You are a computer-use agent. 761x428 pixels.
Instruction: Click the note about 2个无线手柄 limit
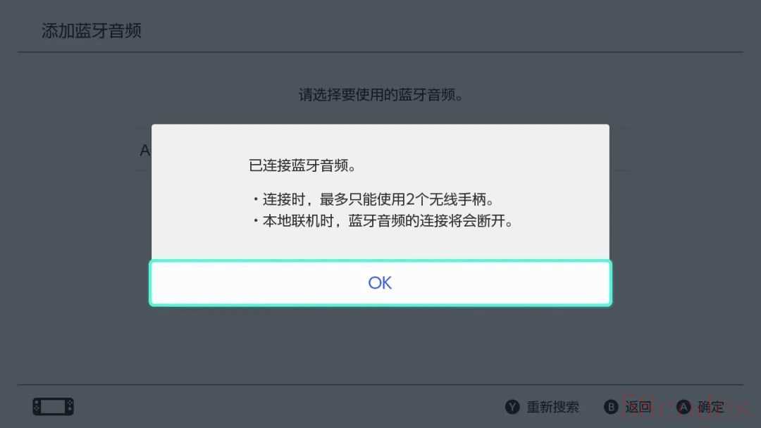pyautogui.click(x=373, y=199)
